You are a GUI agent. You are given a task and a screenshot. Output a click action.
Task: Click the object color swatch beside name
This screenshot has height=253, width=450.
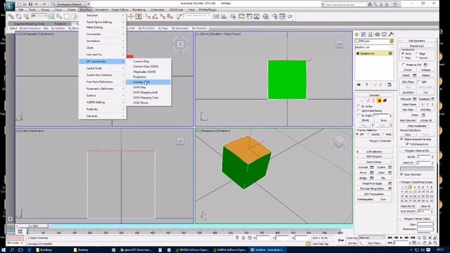[x=392, y=41]
